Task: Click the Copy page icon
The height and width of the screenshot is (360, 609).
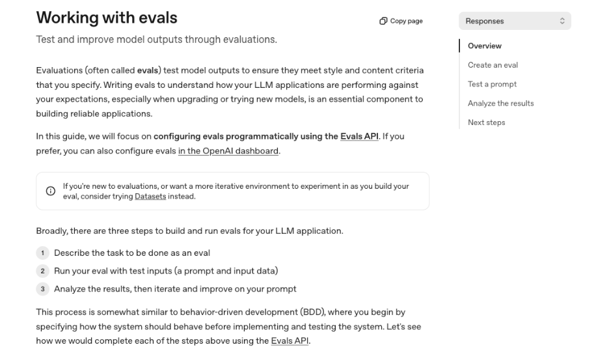Action: 383,21
